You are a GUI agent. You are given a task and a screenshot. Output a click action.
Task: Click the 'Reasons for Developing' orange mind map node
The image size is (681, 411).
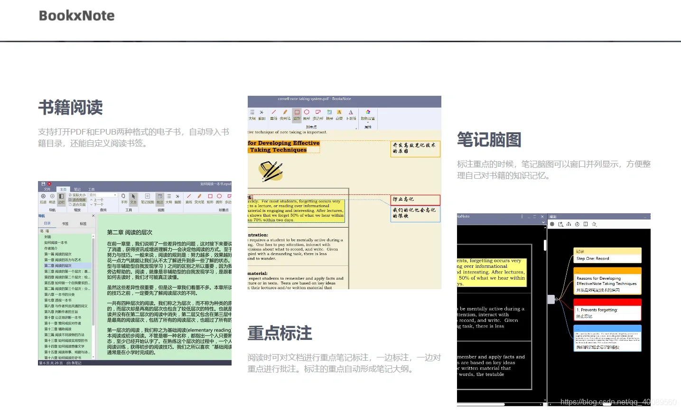[607, 280]
